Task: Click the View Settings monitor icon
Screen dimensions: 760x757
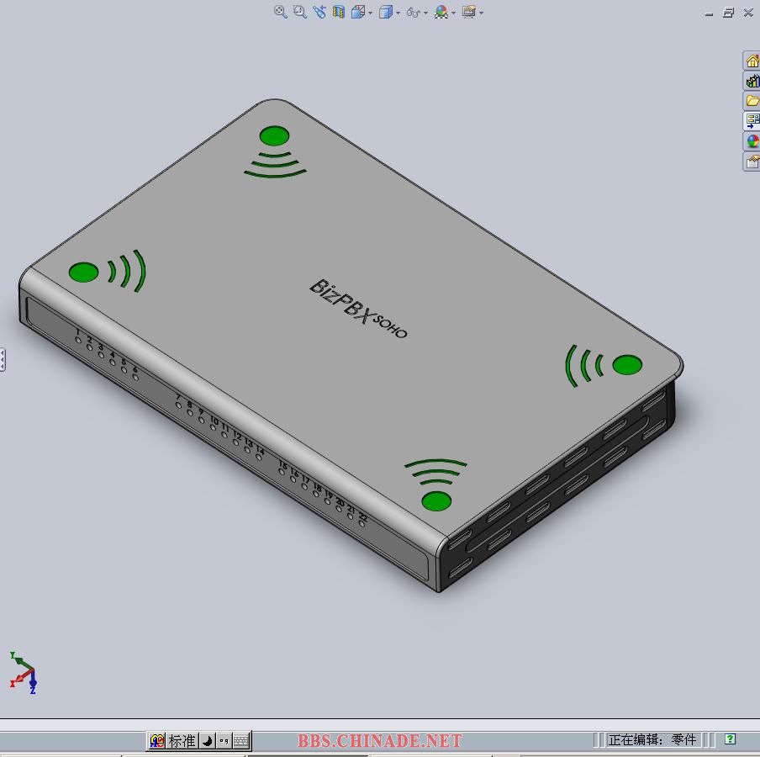Action: click(469, 12)
